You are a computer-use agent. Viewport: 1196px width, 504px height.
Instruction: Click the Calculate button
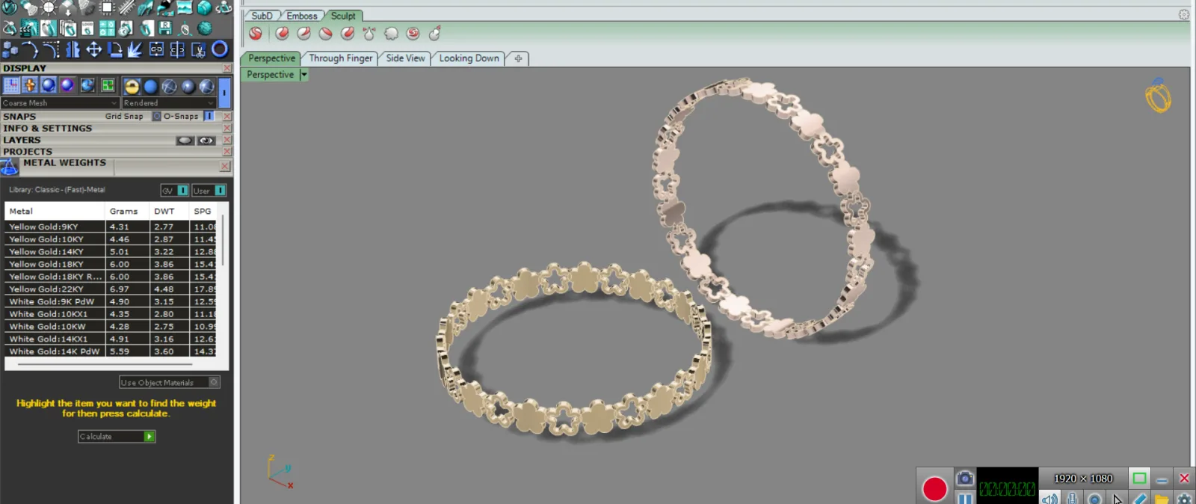(117, 437)
